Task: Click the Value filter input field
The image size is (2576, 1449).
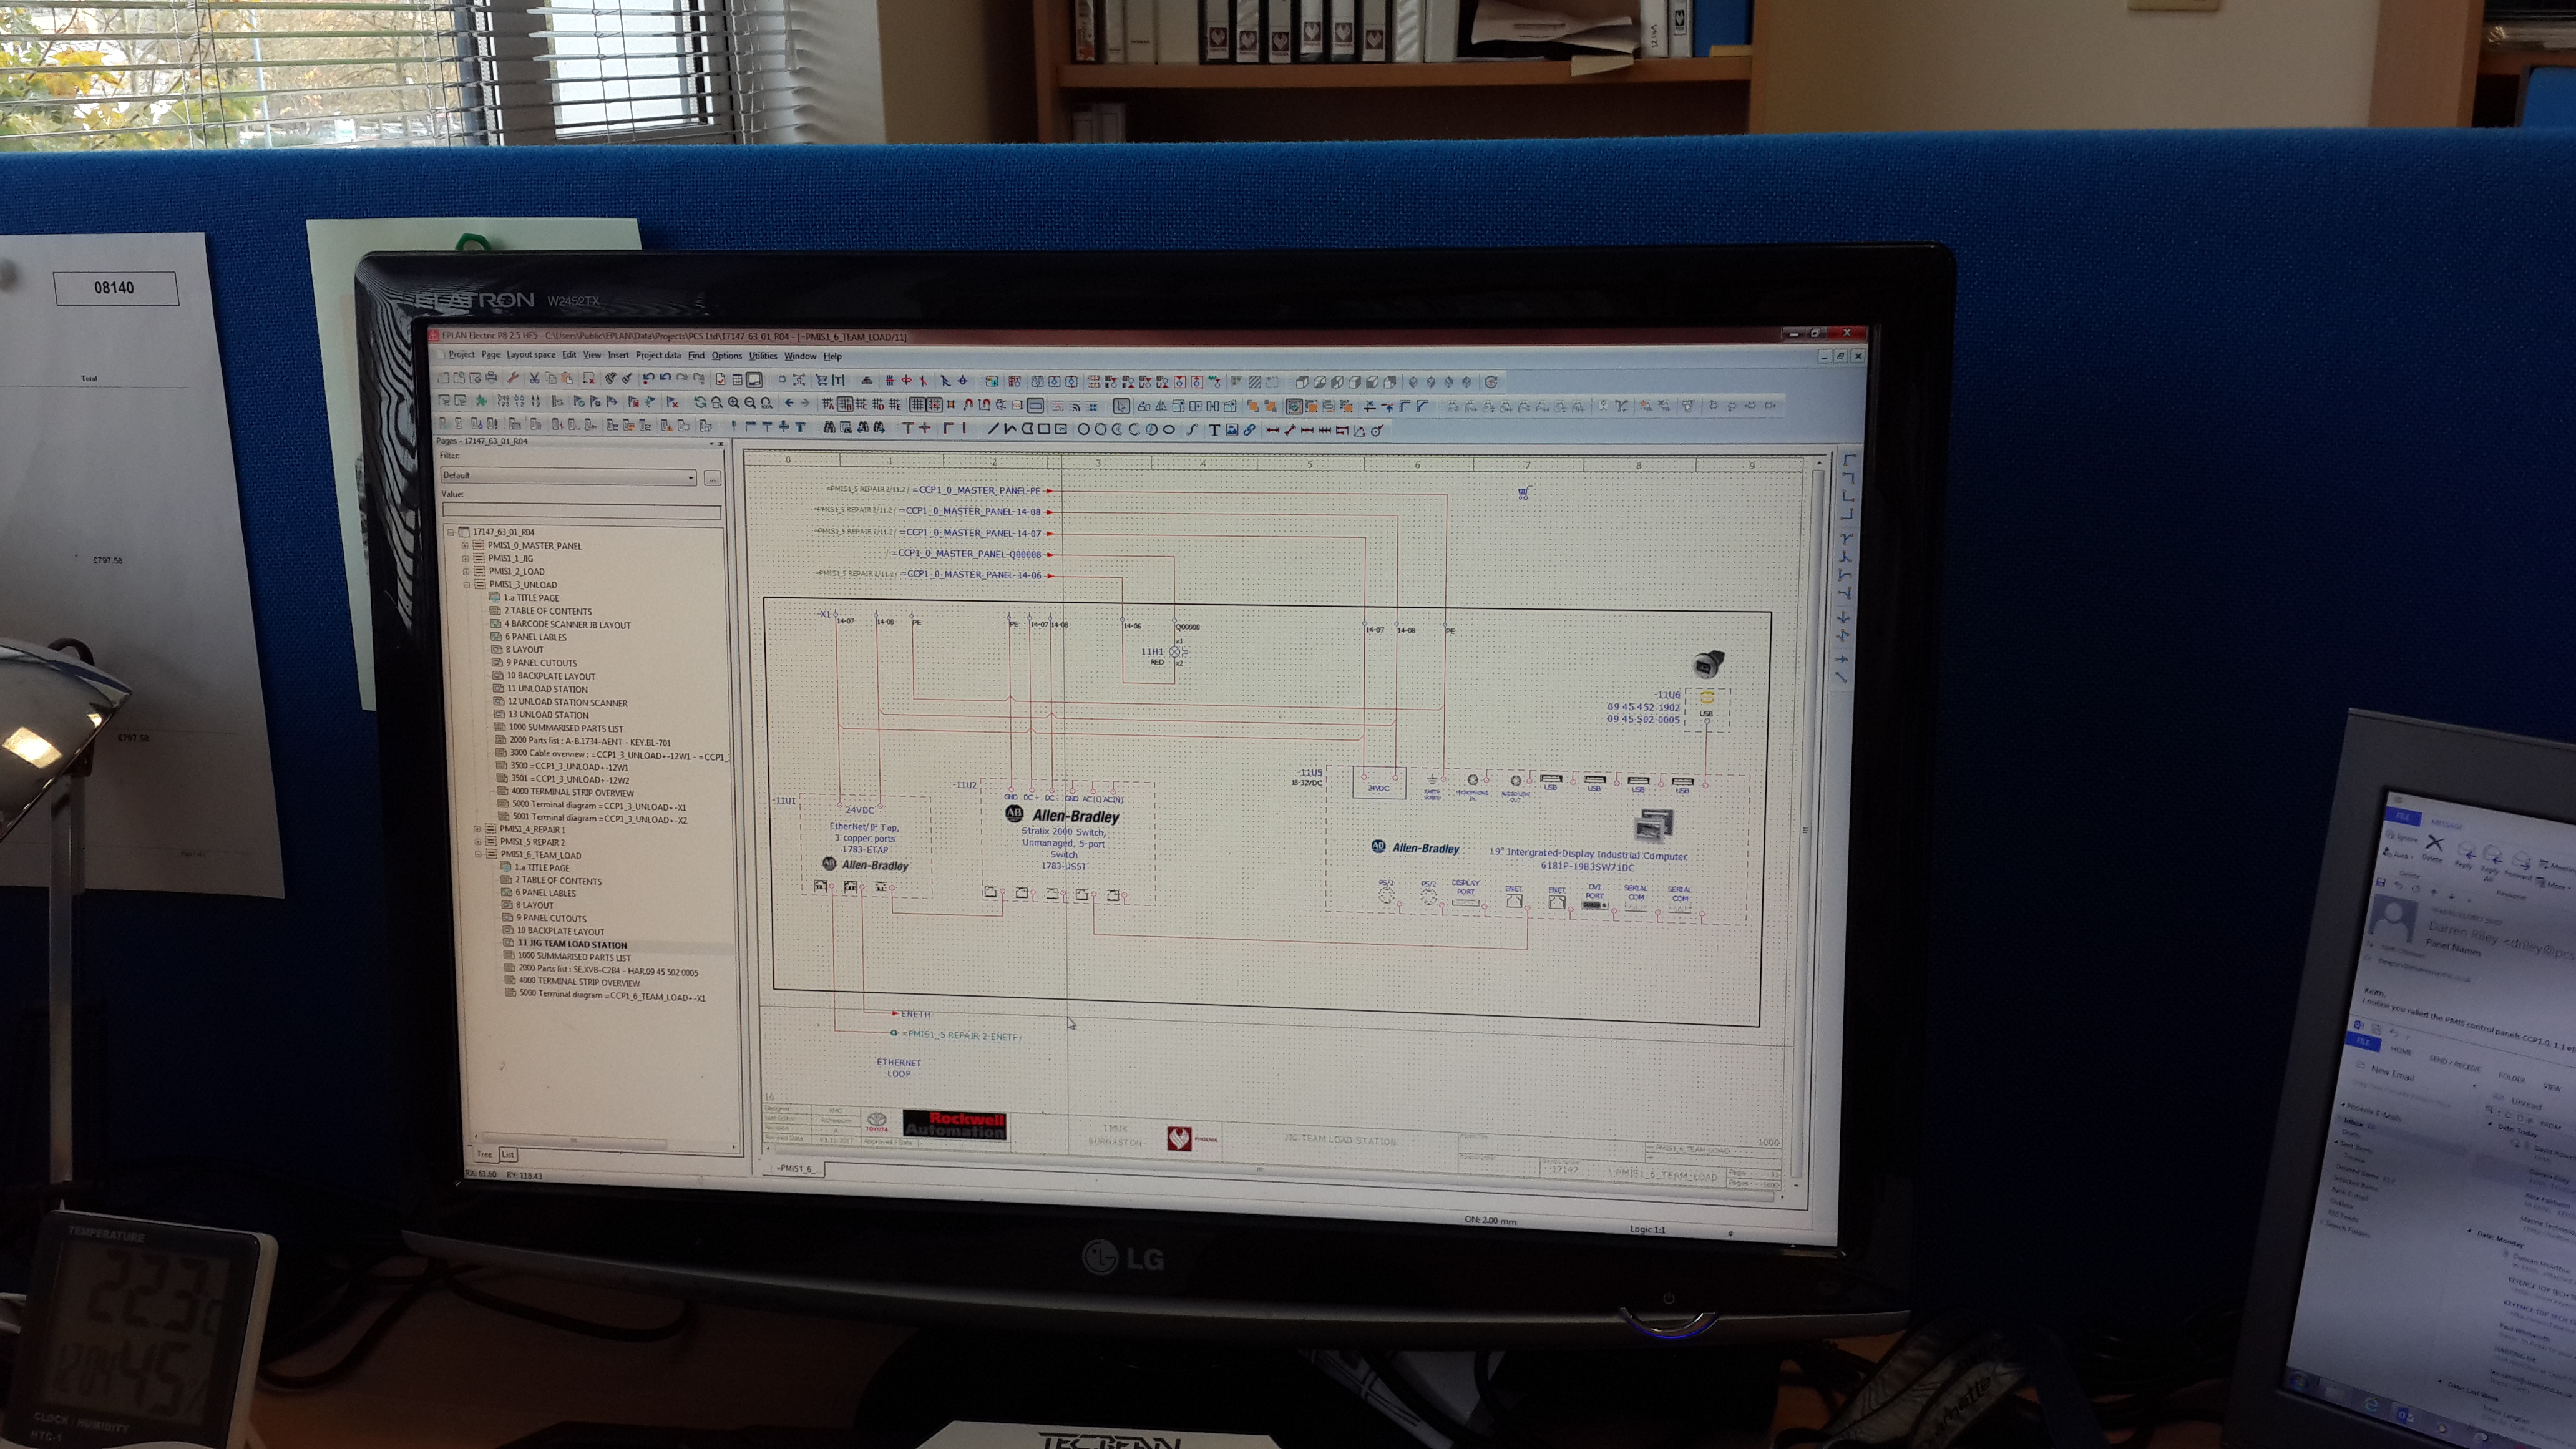Action: click(581, 511)
